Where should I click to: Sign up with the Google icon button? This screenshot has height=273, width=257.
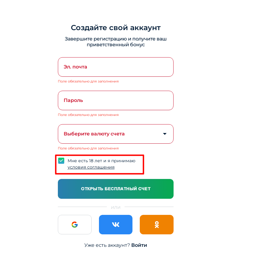pos(75,224)
